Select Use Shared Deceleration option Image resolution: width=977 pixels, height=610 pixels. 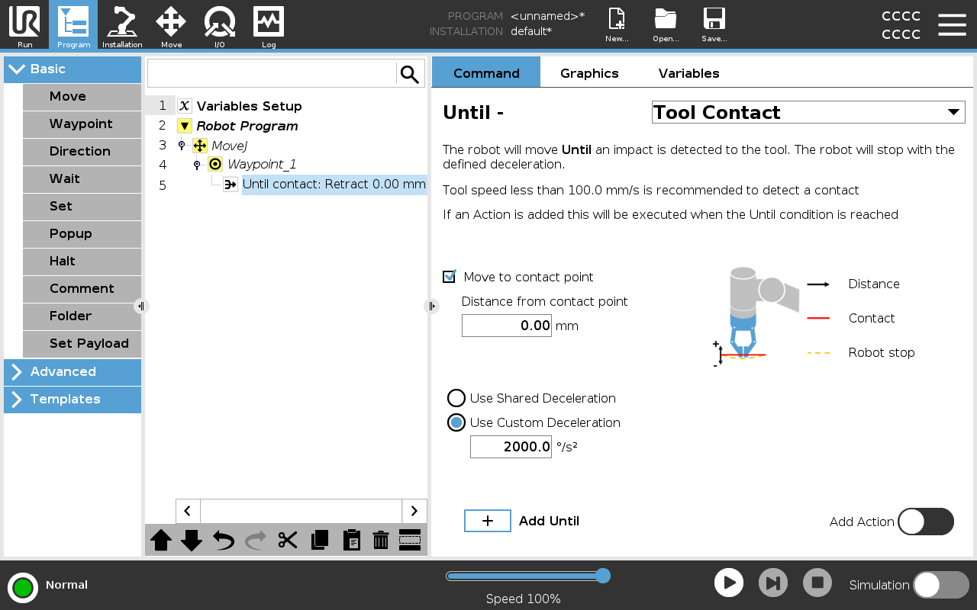click(x=456, y=398)
